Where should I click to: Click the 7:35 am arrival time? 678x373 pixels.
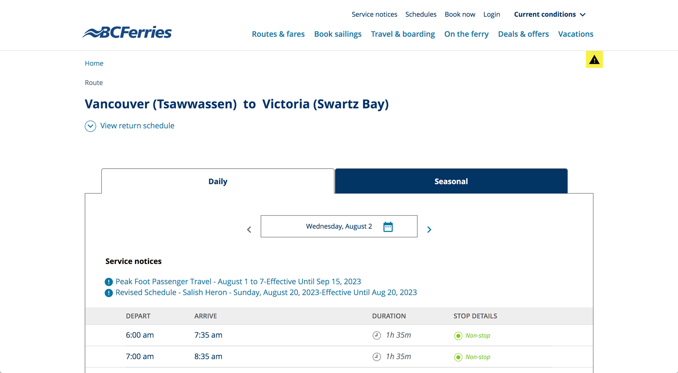pos(208,335)
